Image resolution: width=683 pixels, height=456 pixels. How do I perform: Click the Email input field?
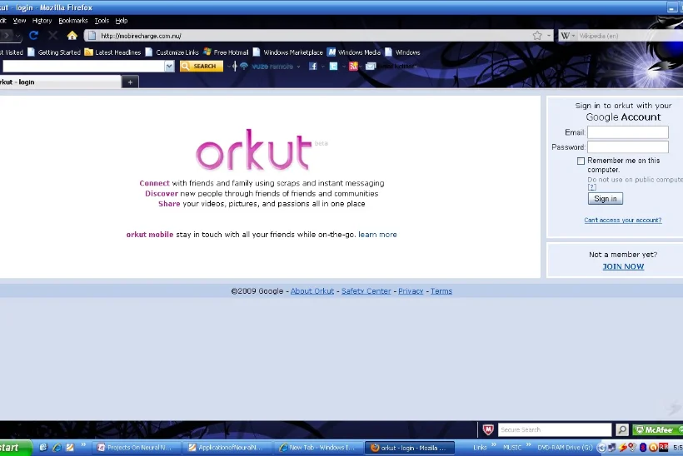627,132
